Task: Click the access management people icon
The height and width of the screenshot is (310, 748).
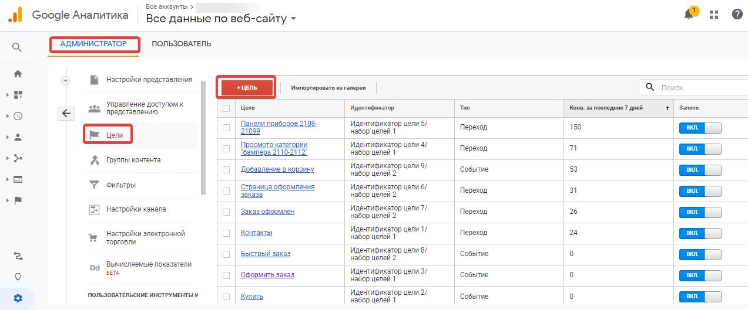Action: (94, 108)
